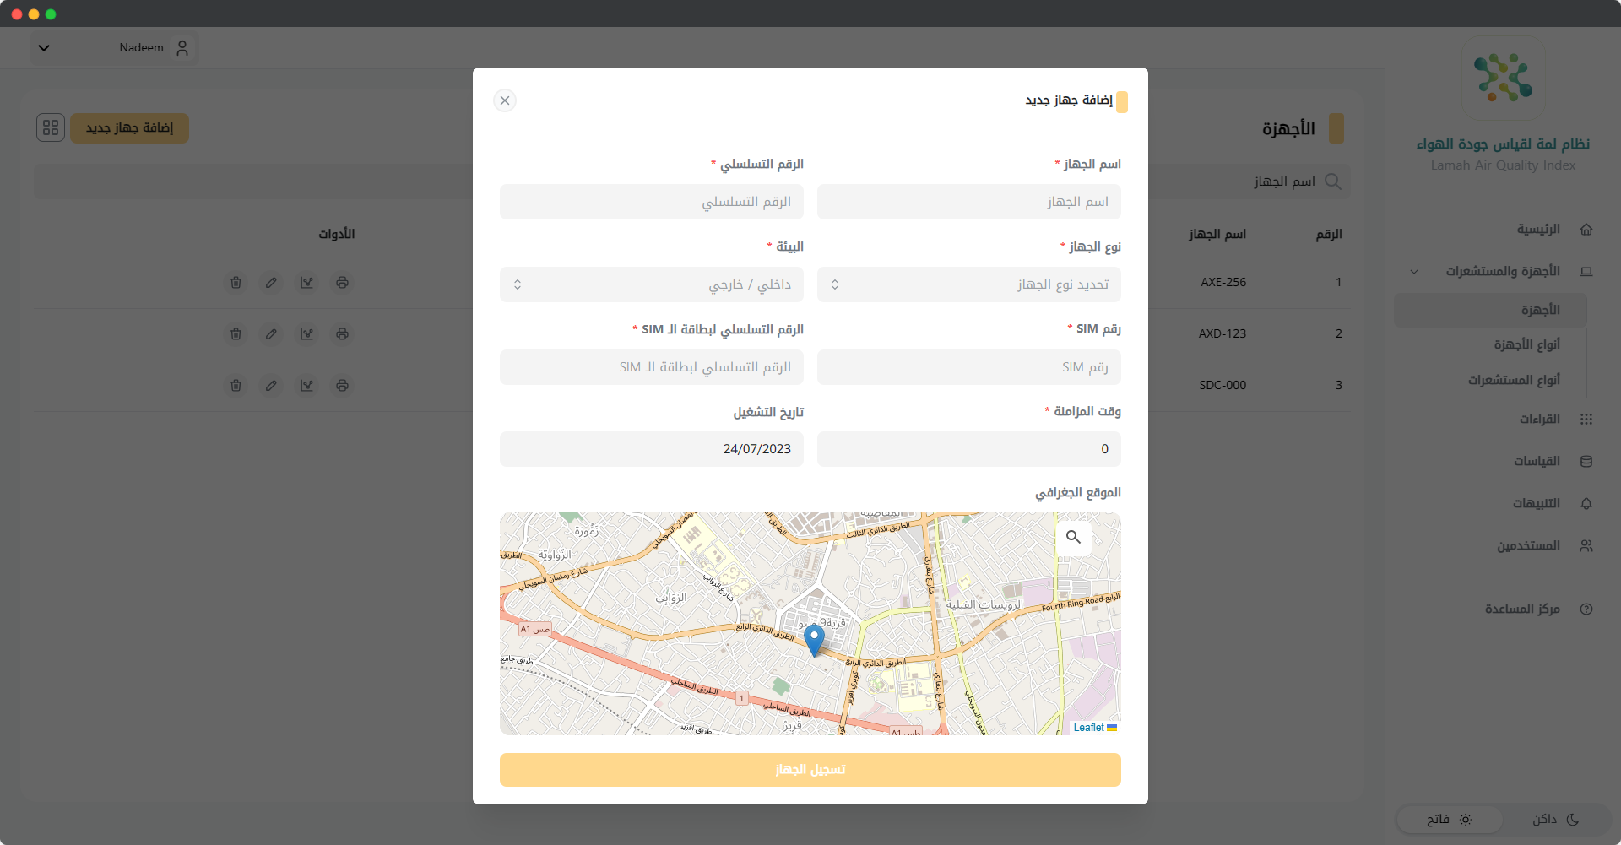
Task: Open the القياسات measurements menu item
Action: pos(1537,462)
